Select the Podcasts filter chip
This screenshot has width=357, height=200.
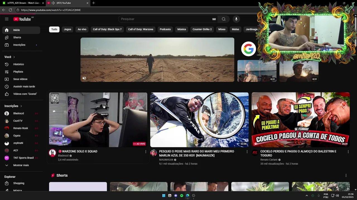tap(165, 29)
